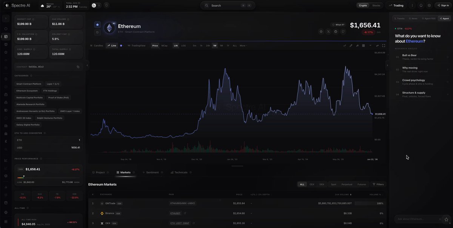This screenshot has width=453, height=228.
Task: Copy the contract address icon
Action: 78,67
